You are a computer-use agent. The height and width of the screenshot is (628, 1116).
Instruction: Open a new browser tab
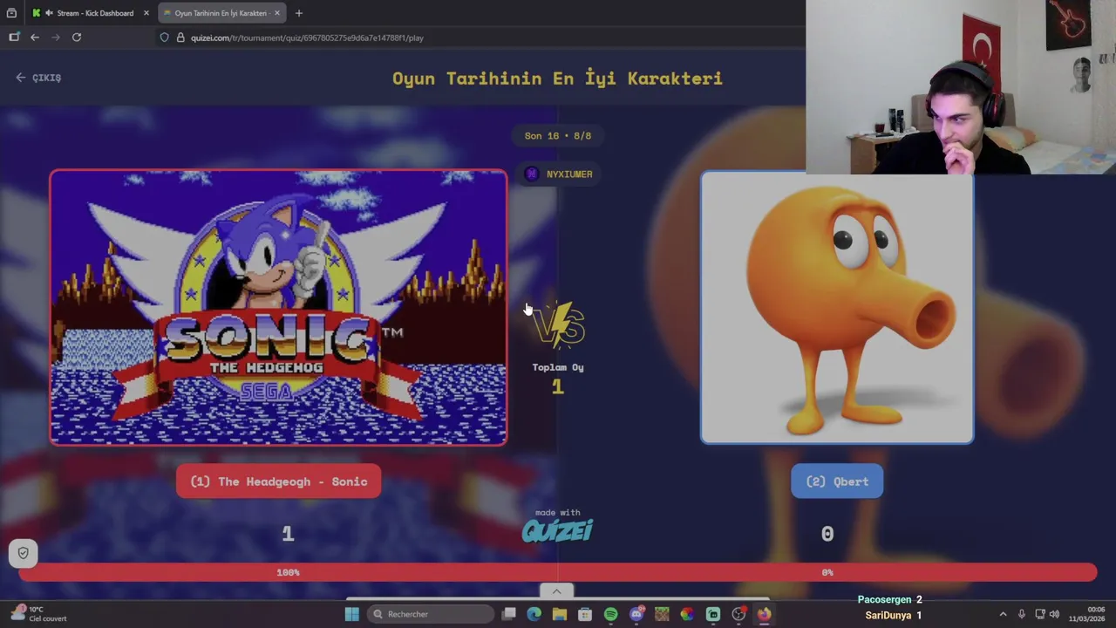299,13
